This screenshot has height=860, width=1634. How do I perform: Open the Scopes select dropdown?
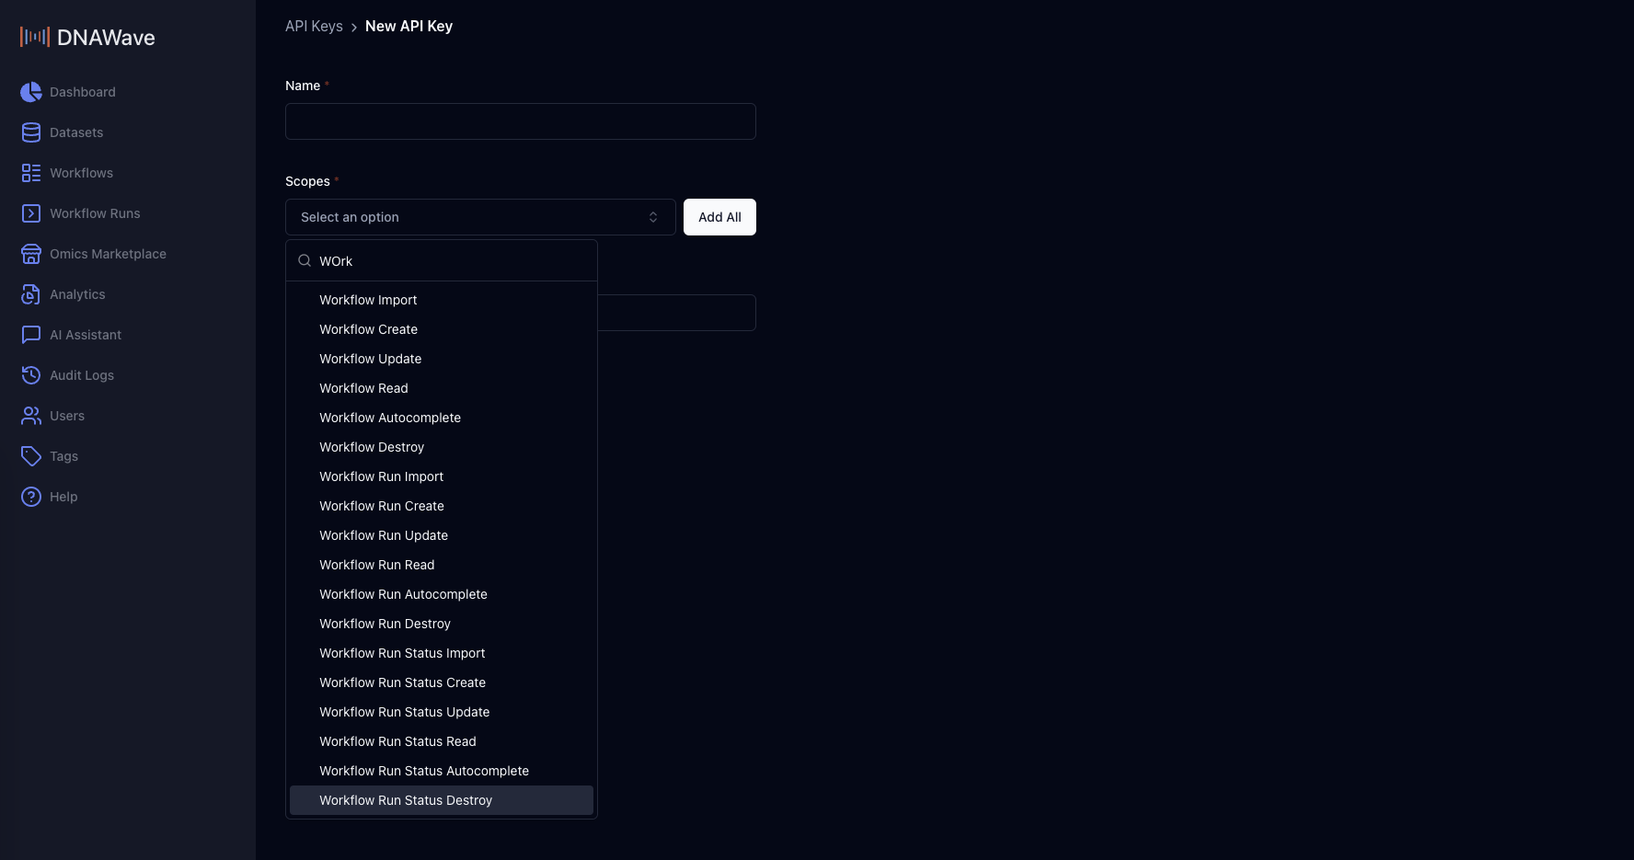point(480,216)
